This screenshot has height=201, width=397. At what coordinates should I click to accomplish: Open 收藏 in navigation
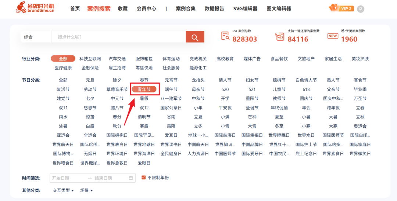pos(122,8)
